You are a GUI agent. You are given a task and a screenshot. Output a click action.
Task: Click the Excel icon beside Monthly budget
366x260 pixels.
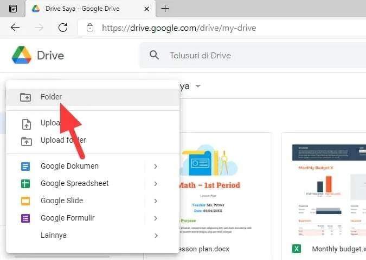[x=297, y=249]
